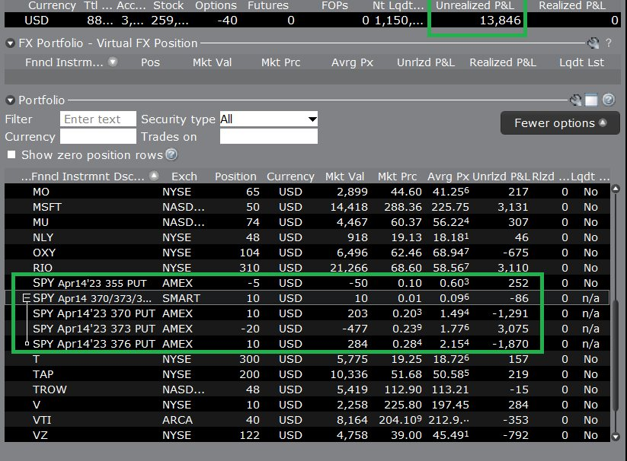Image resolution: width=627 pixels, height=461 pixels.
Task: Click the sort arrow on Fnncl Instrmnt Dsc column
Action: 154,176
